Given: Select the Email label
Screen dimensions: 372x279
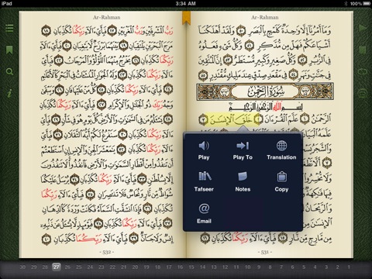Looking at the screenshot, I should tap(204, 221).
